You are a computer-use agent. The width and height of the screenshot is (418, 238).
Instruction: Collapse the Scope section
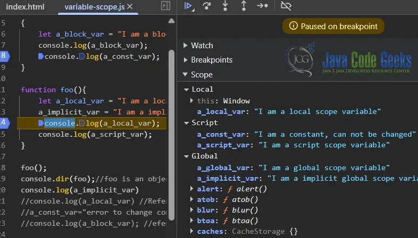(x=185, y=74)
